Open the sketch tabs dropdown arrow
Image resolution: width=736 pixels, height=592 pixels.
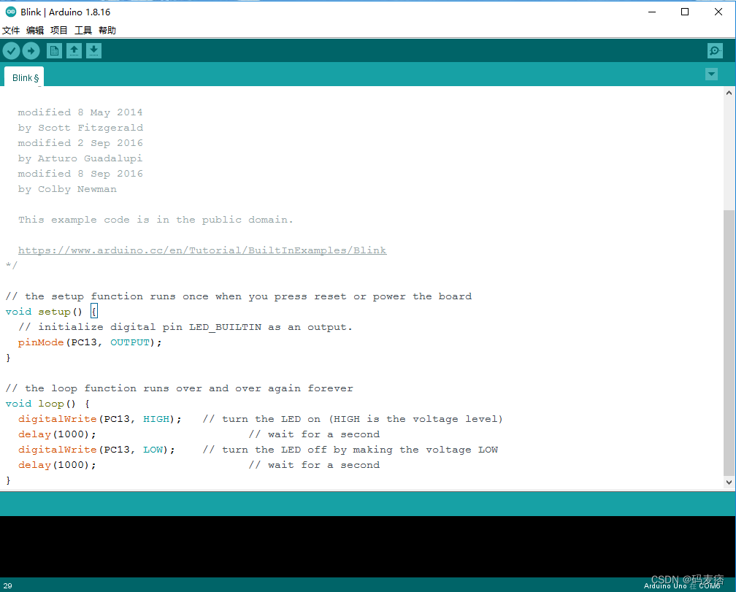tap(711, 74)
